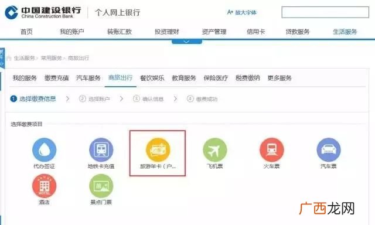Click the 放大字体 enlarge font link
Viewport: 375px width, 225px height.
[x=242, y=12]
